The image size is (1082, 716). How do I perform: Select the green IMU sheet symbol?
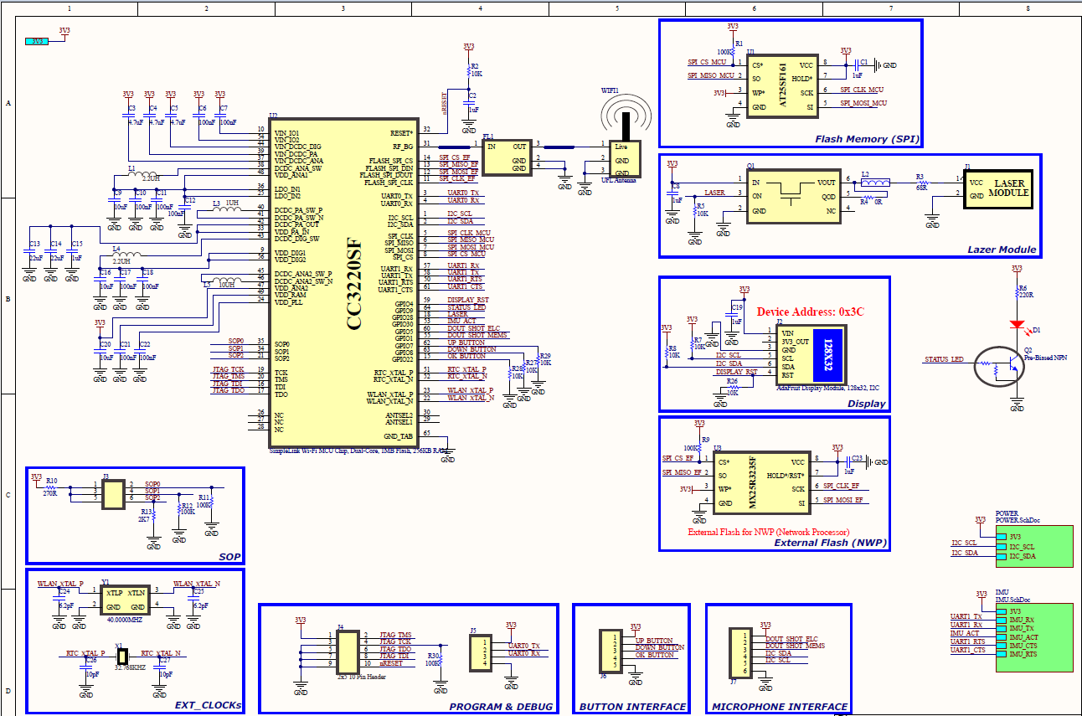1033,637
